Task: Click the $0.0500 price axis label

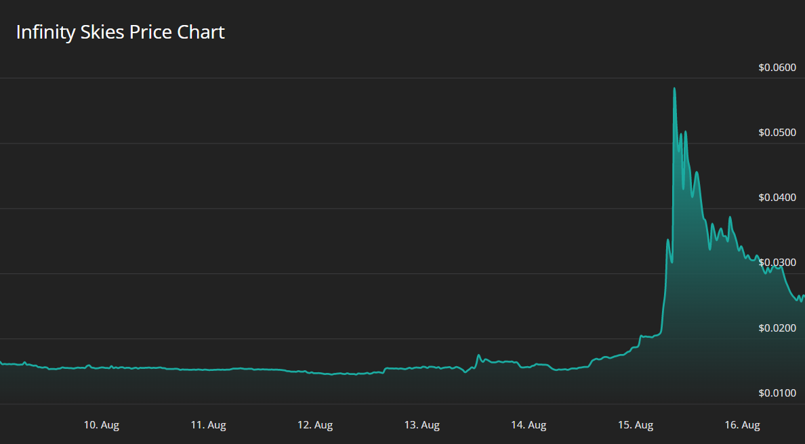Action: click(778, 132)
